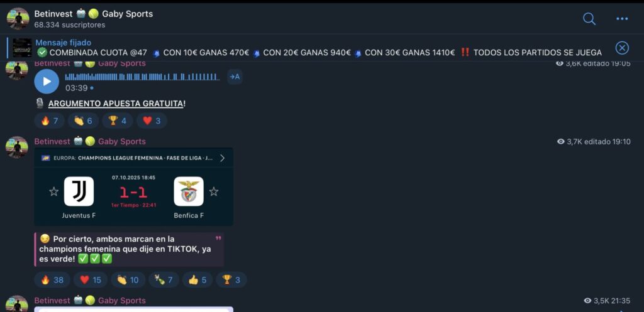The height and width of the screenshot is (312, 644).
Task: Expand the Champions League Femenina header chevron
Action: click(222, 158)
